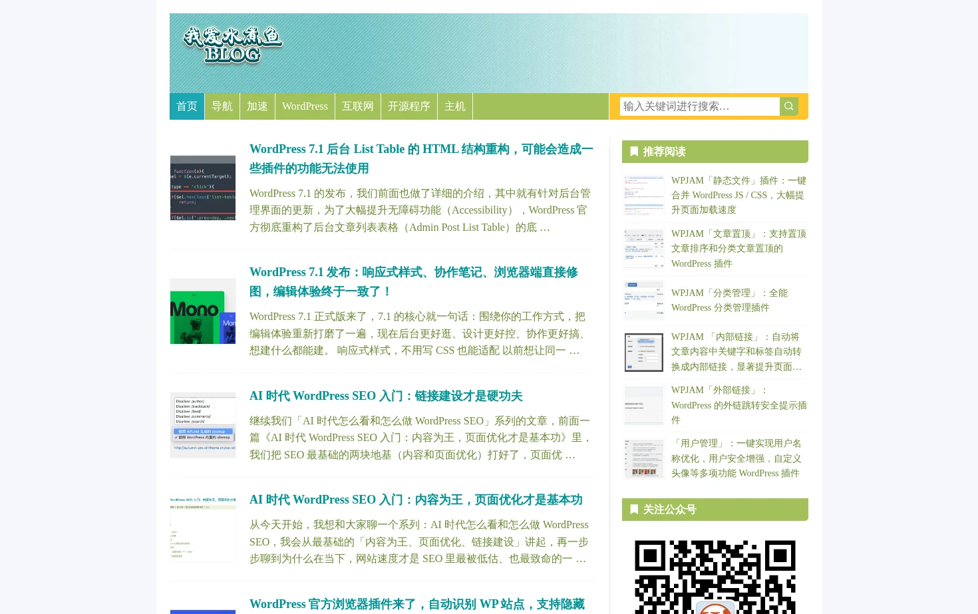The width and height of the screenshot is (978, 614).
Task: Go to the 加速 menu item
Action: (257, 106)
